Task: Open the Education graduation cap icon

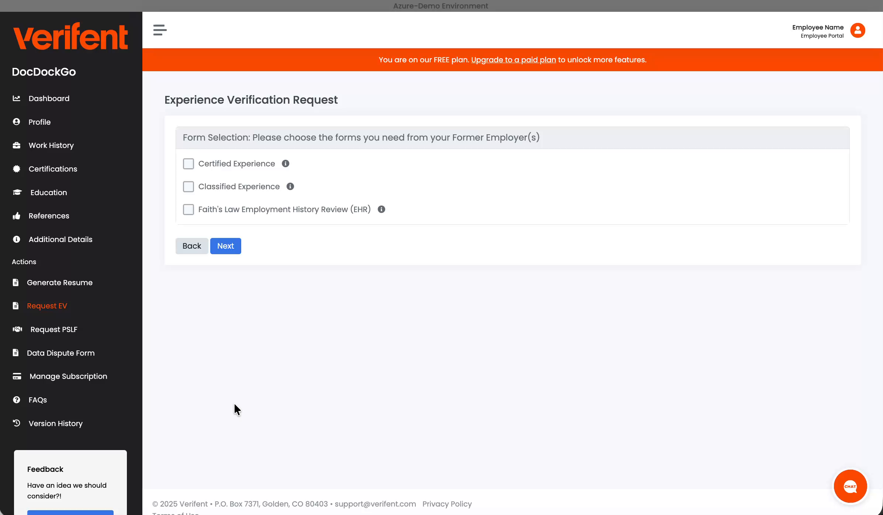Action: (17, 192)
